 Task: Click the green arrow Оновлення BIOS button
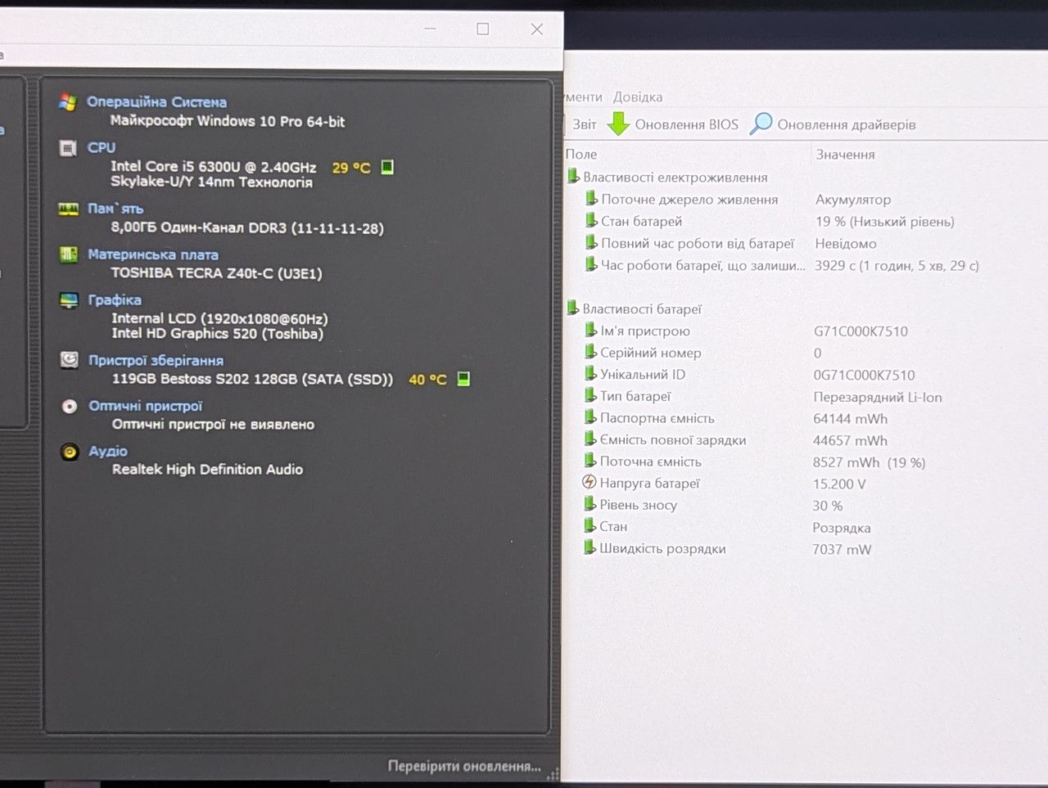click(673, 124)
